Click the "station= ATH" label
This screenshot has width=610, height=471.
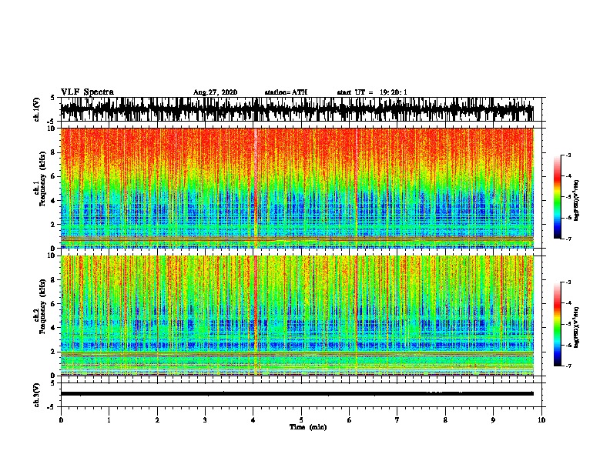(x=286, y=92)
